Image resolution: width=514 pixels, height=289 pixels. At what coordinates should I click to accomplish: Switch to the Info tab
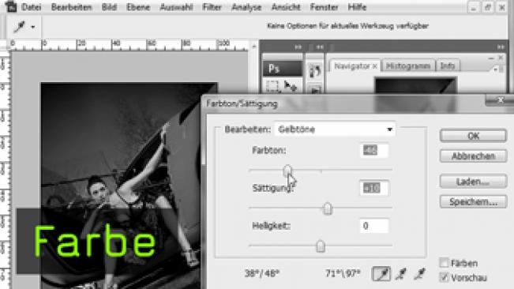click(x=448, y=66)
